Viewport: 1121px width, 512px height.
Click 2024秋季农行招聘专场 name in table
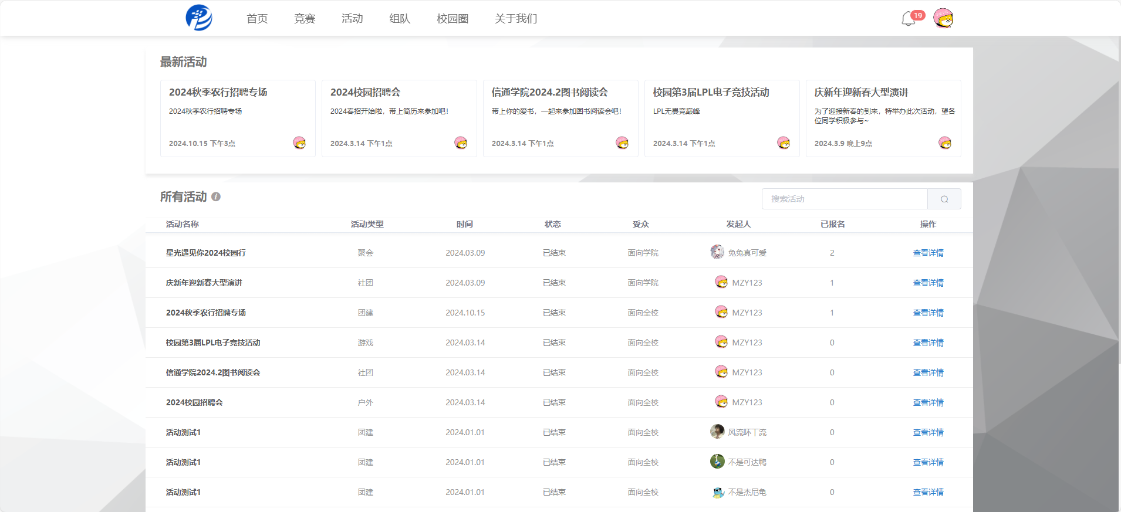206,313
